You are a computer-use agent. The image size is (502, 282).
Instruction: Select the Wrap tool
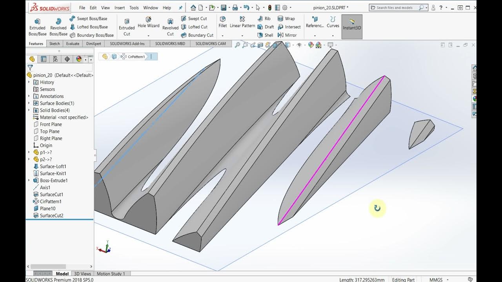[286, 18]
